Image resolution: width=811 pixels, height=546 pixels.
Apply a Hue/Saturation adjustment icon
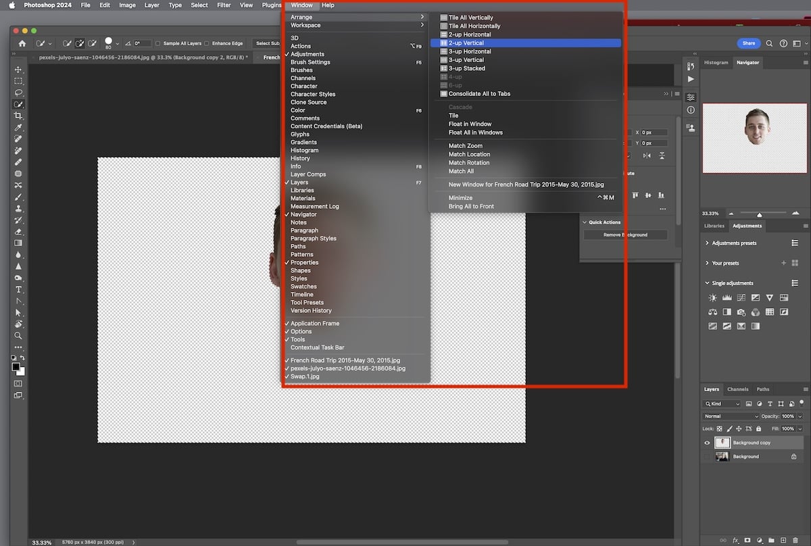[783, 298]
